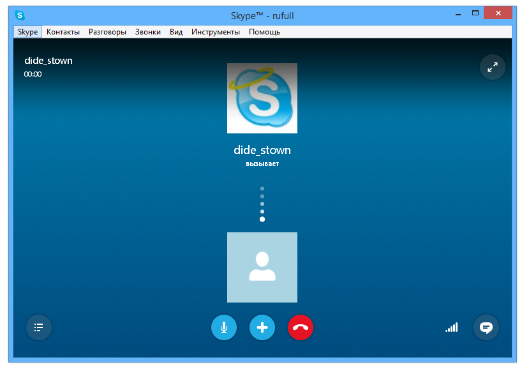
Task: Click your own placeholder profile picture
Action: [x=262, y=267]
